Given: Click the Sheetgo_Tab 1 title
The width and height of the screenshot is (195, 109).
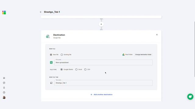Looking at the screenshot, I should (52, 12).
